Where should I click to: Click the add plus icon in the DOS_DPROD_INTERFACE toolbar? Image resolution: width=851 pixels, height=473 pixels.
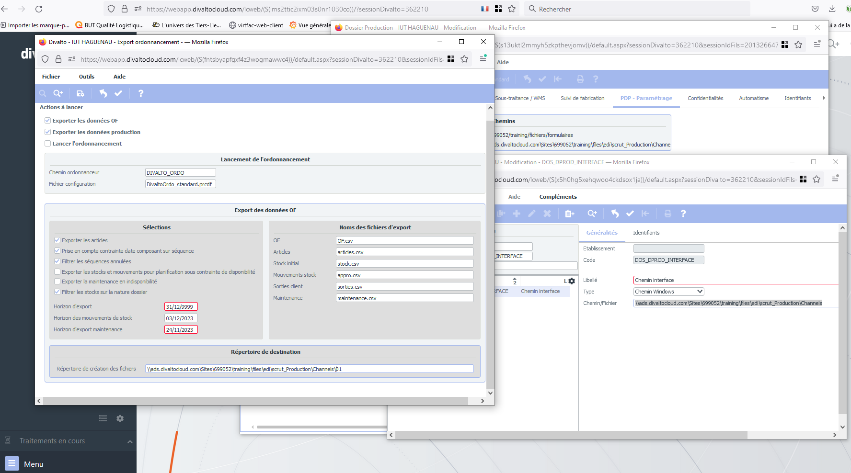(x=517, y=214)
